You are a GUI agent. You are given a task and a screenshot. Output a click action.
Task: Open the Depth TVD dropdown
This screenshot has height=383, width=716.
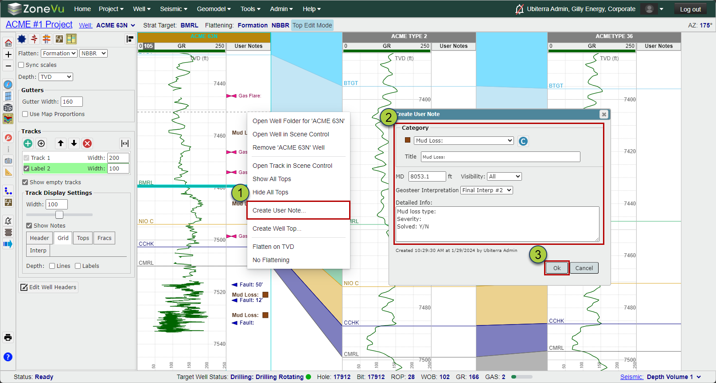56,77
